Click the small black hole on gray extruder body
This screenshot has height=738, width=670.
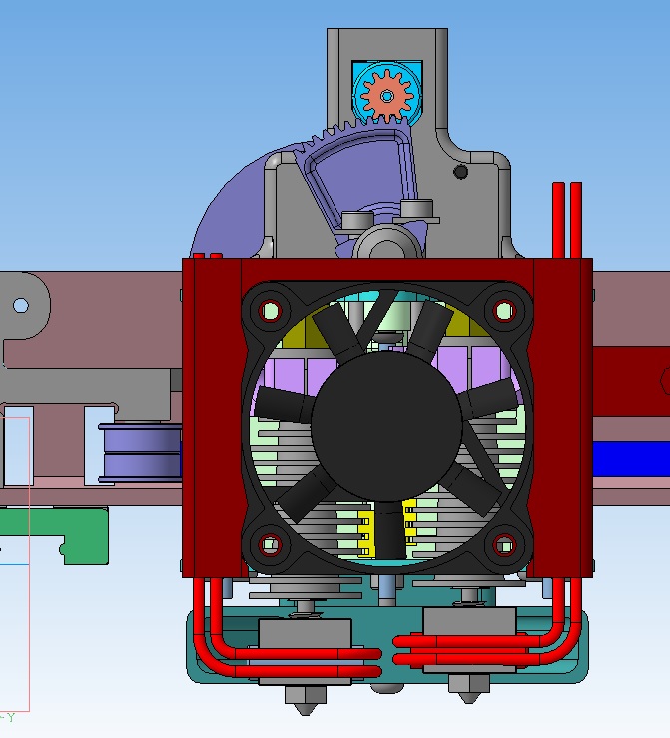click(x=460, y=172)
